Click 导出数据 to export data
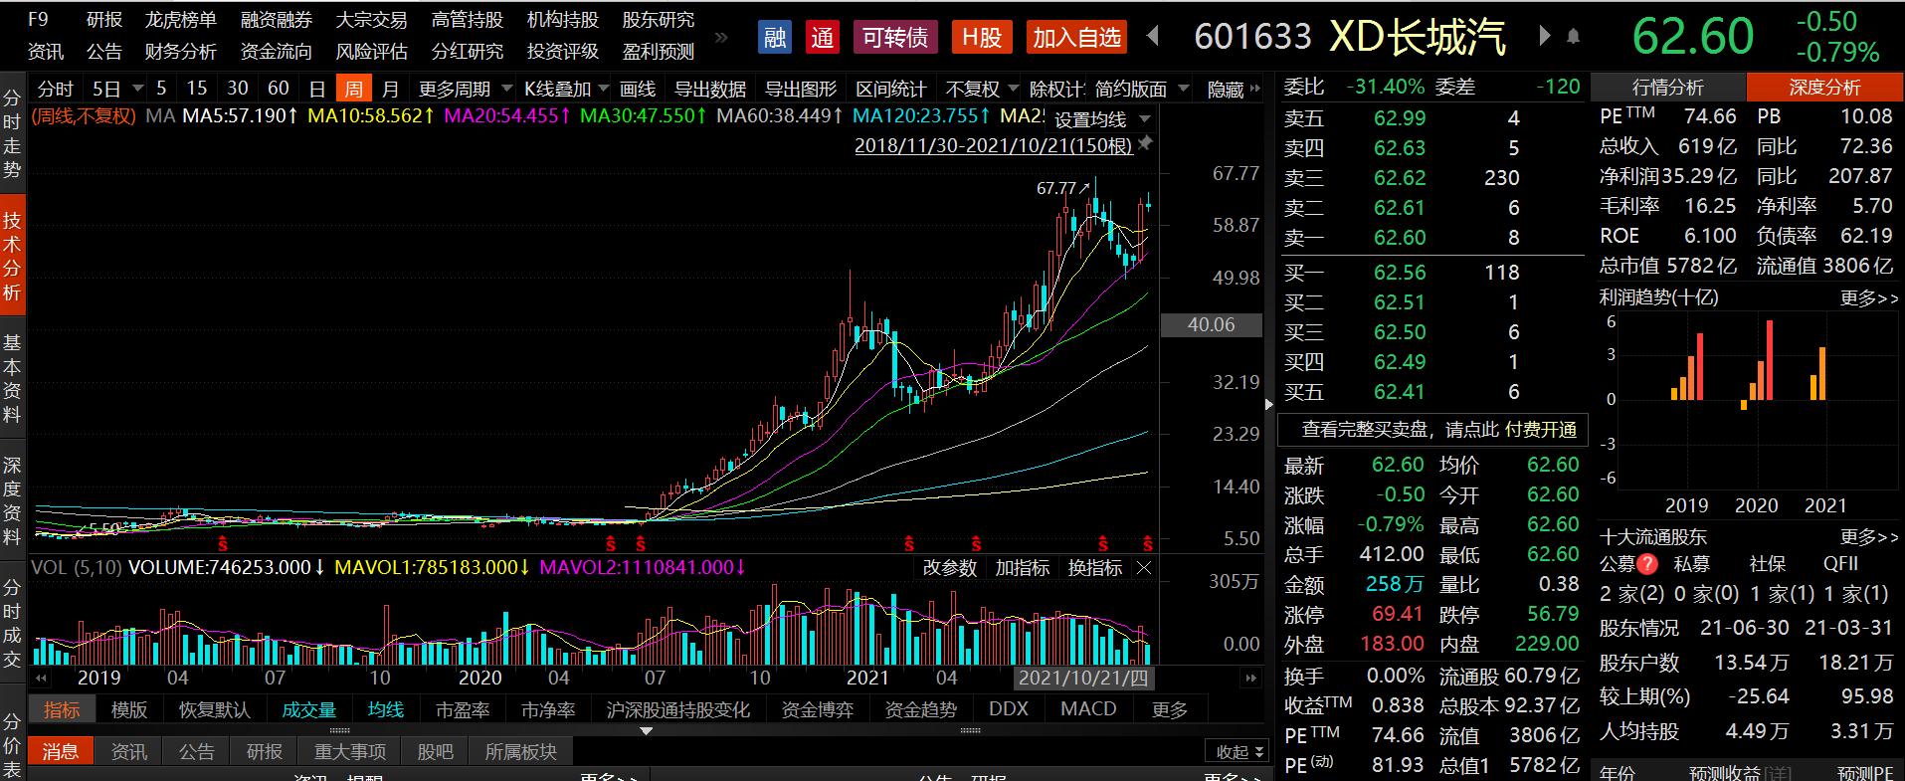The image size is (1905, 781). (x=710, y=89)
